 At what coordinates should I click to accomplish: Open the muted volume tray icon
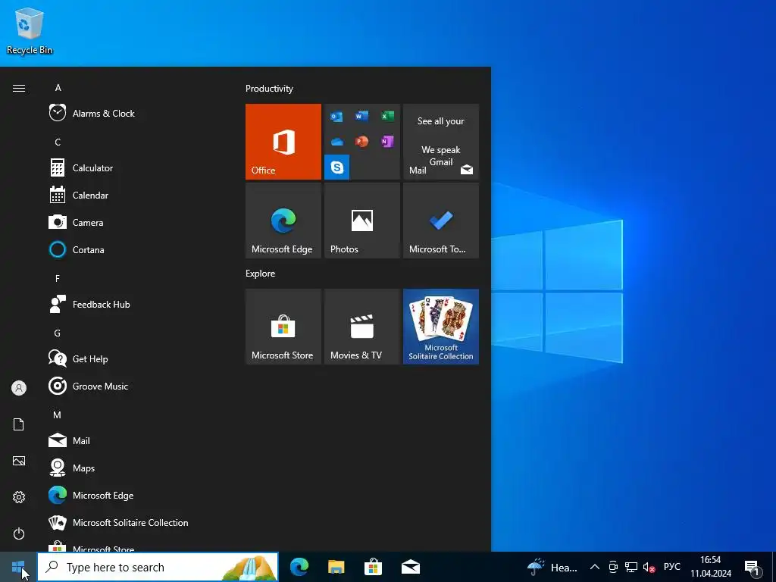[x=649, y=567]
